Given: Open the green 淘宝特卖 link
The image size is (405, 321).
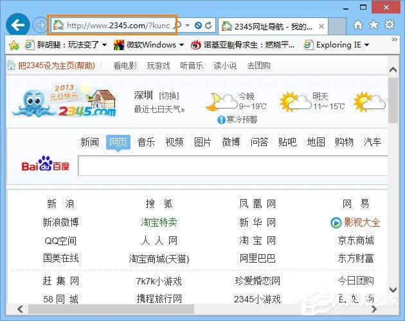Looking at the screenshot, I should pos(159,222).
